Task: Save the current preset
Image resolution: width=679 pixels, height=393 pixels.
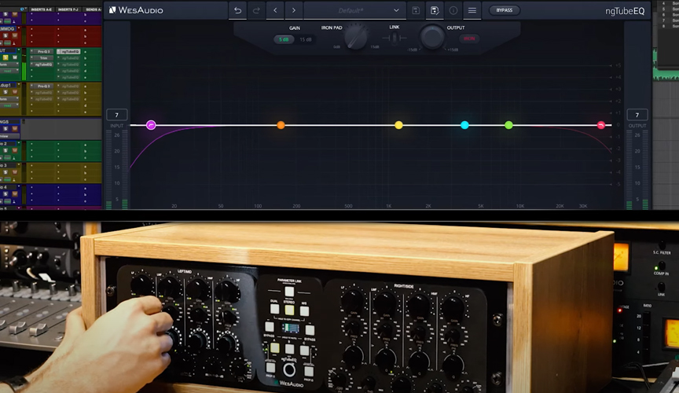Action: click(x=416, y=10)
